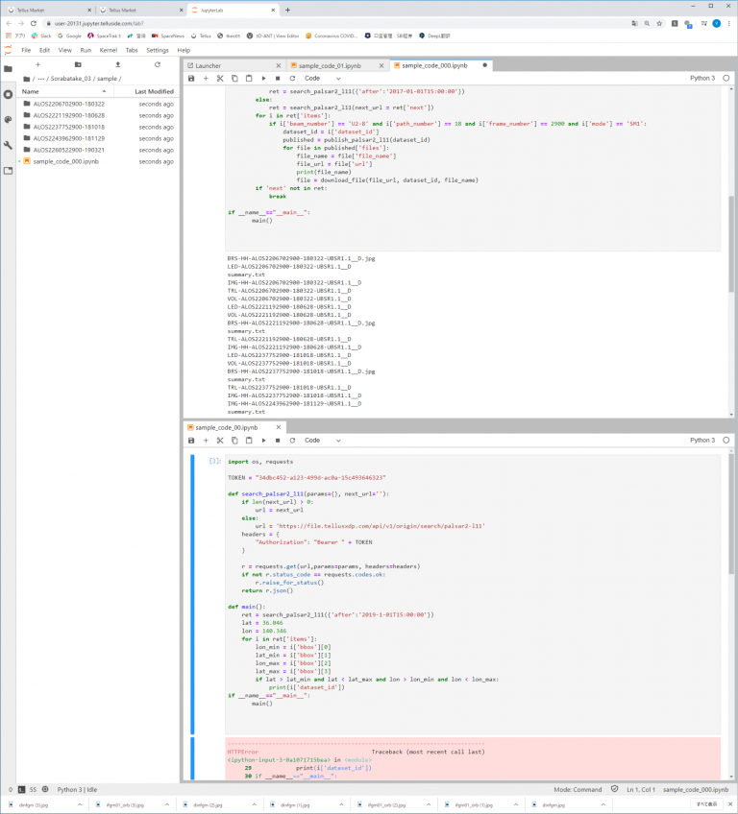Run the selected cell in sample_code_00.ipynb
The width and height of the screenshot is (738, 814).
(x=263, y=441)
